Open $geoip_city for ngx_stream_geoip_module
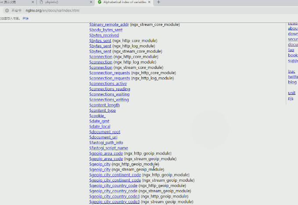The height and width of the screenshot is (205, 298). tap(100, 169)
